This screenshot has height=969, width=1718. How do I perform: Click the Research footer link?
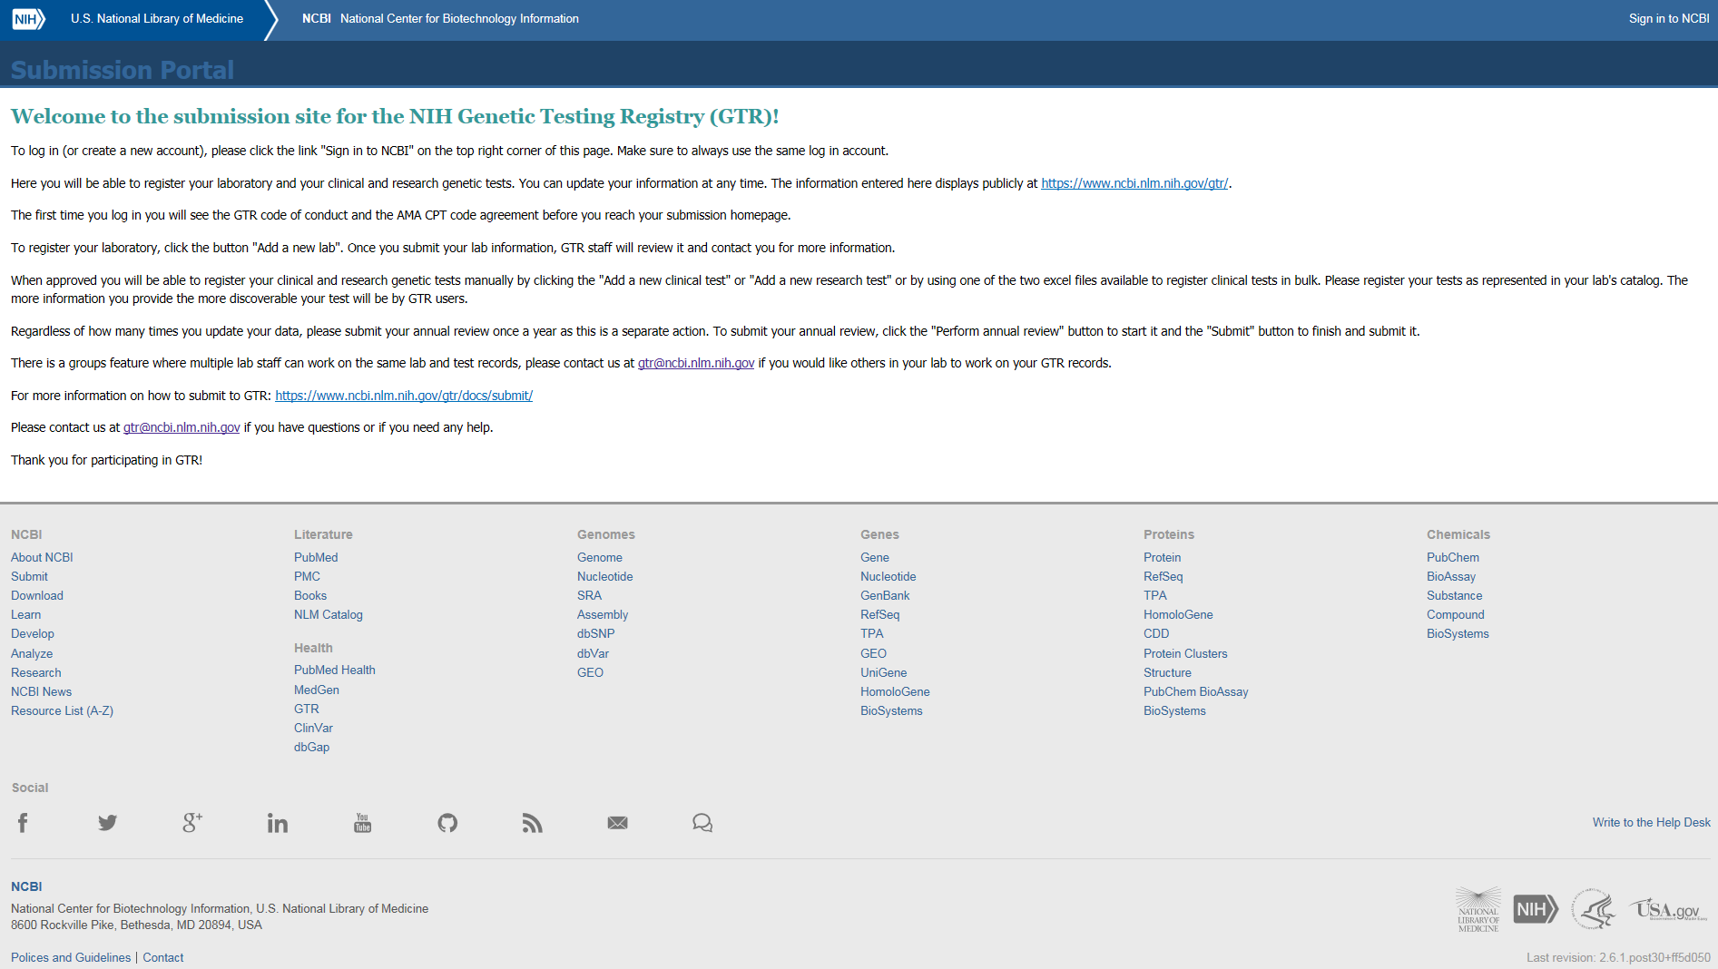point(36,672)
